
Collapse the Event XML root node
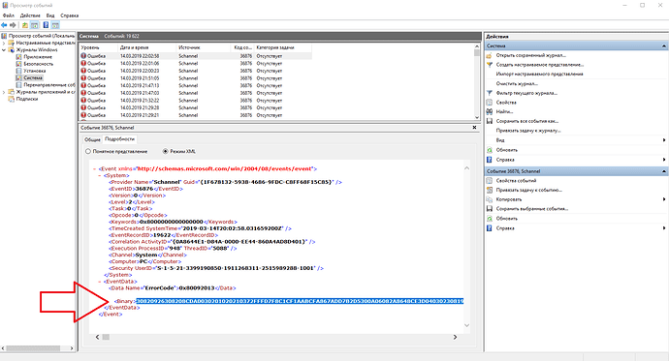point(95,169)
